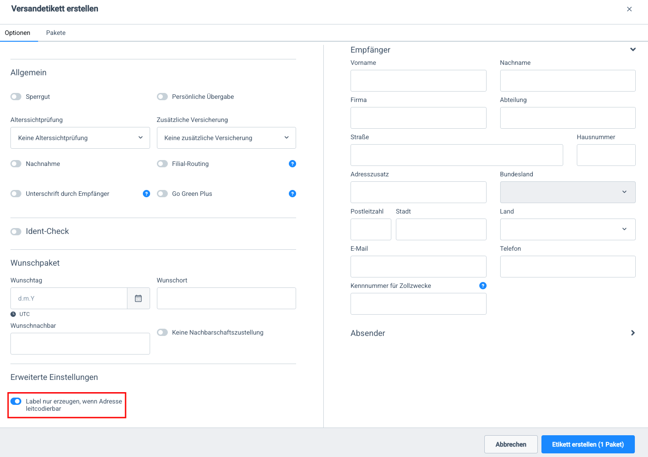The width and height of the screenshot is (648, 457).
Task: Enable the Sperrgut toggle
Action: [x=16, y=97]
